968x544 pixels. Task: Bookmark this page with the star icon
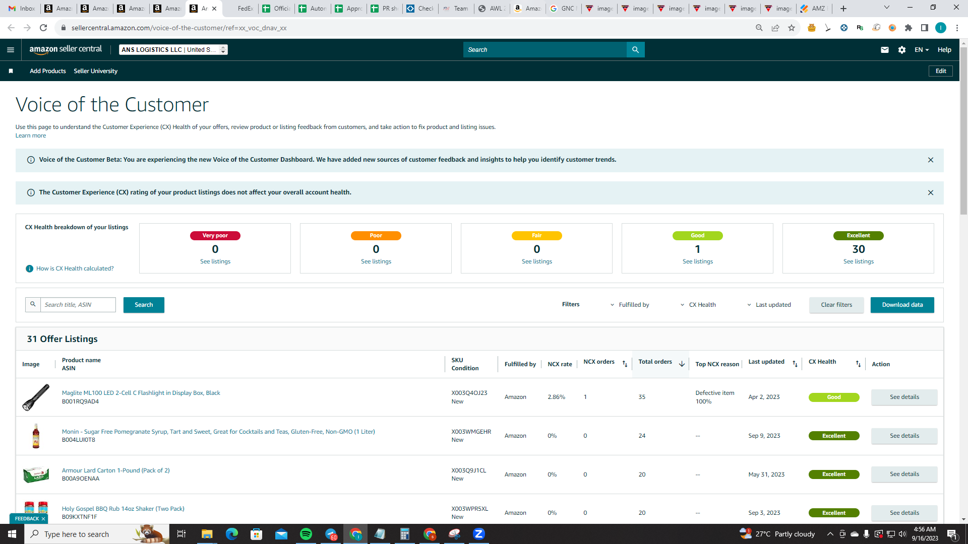[x=792, y=28]
